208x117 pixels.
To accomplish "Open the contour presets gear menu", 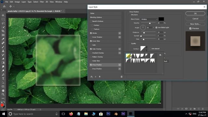I will point(160,55).
